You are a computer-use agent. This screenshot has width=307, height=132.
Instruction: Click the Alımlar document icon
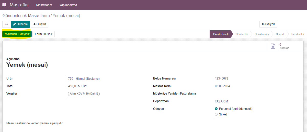click(x=273, y=46)
